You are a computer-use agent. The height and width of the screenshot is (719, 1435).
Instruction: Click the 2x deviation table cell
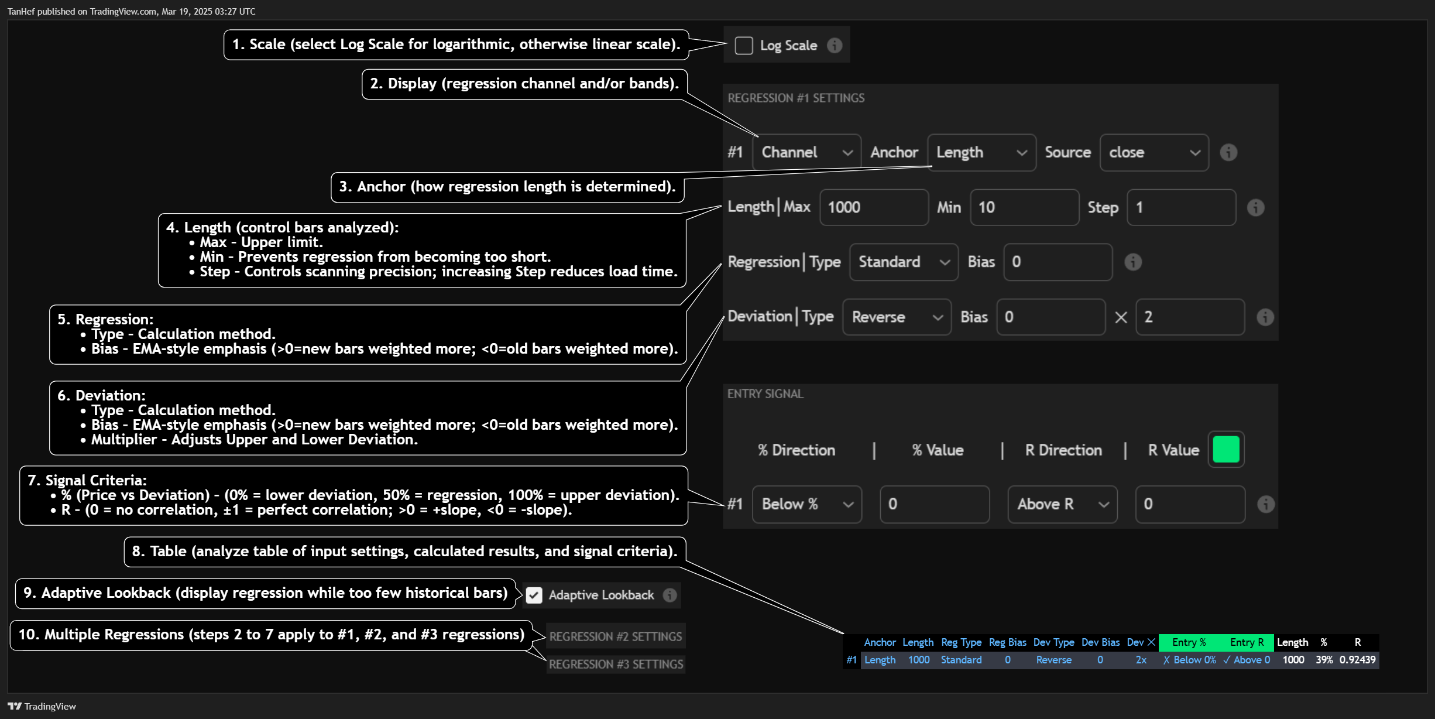pyautogui.click(x=1141, y=660)
